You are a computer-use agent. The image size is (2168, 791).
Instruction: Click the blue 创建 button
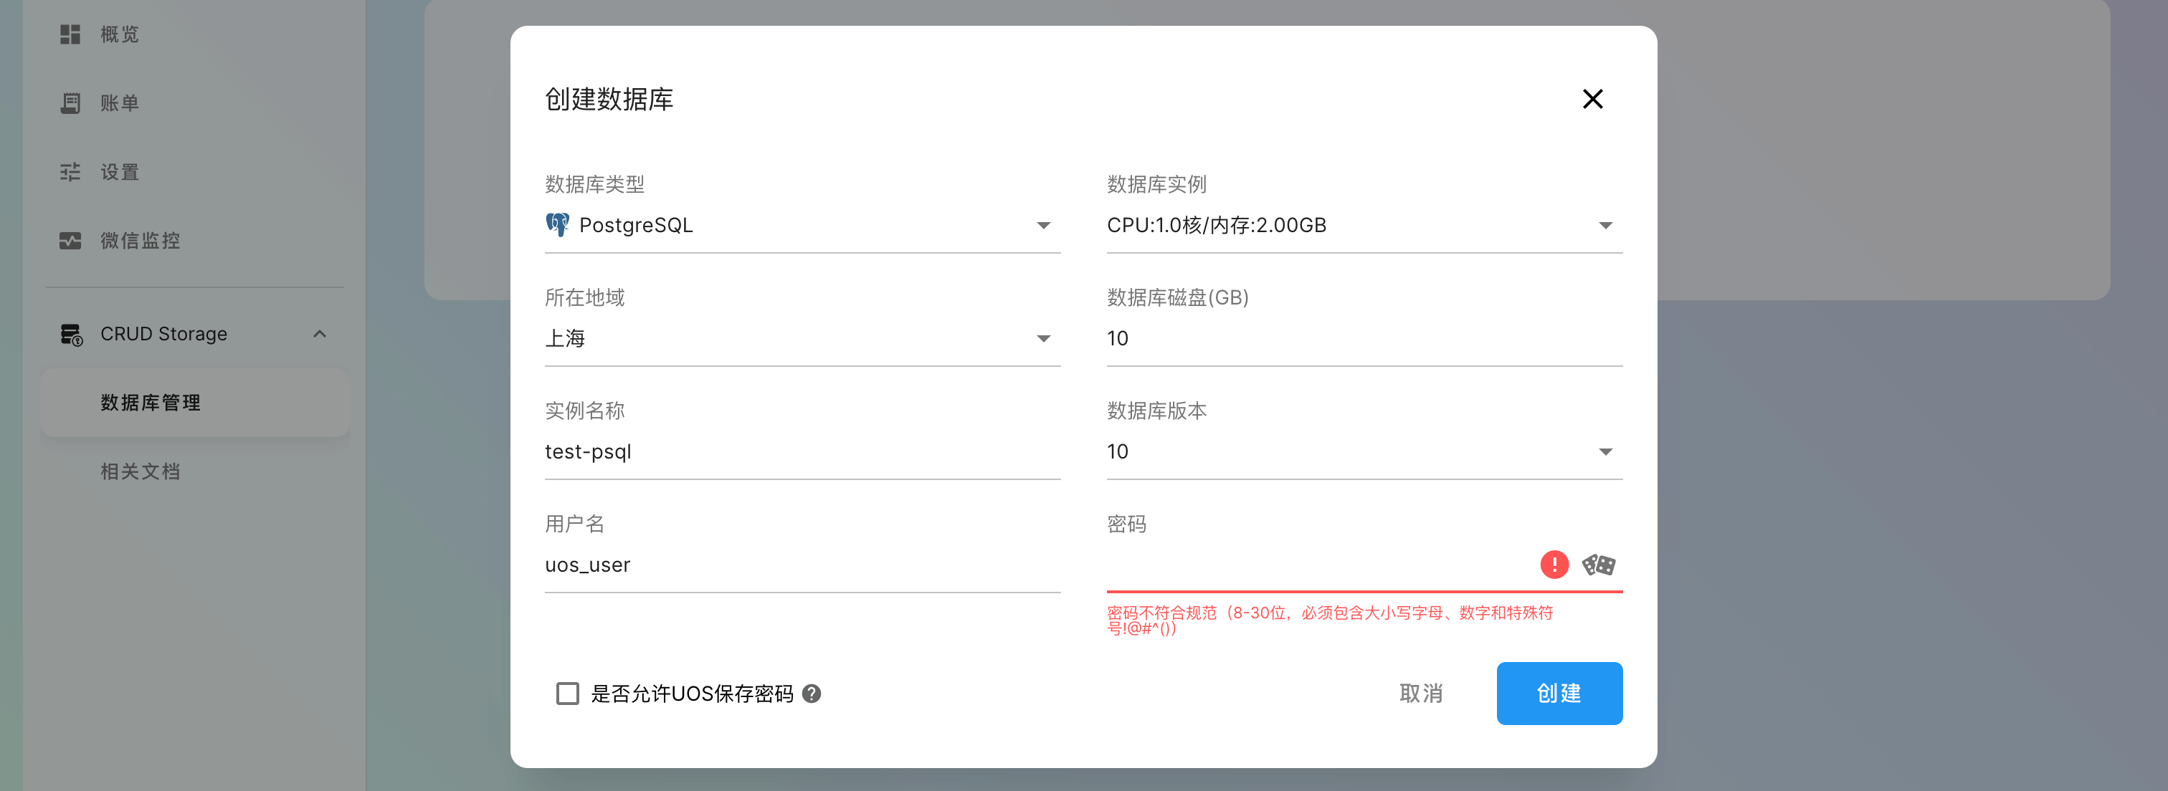[1559, 694]
